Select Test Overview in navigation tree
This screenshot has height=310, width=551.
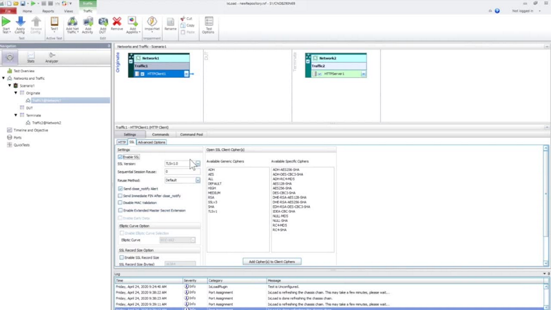pos(24,71)
